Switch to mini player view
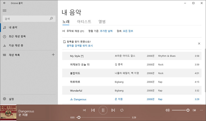 click(x=194, y=110)
